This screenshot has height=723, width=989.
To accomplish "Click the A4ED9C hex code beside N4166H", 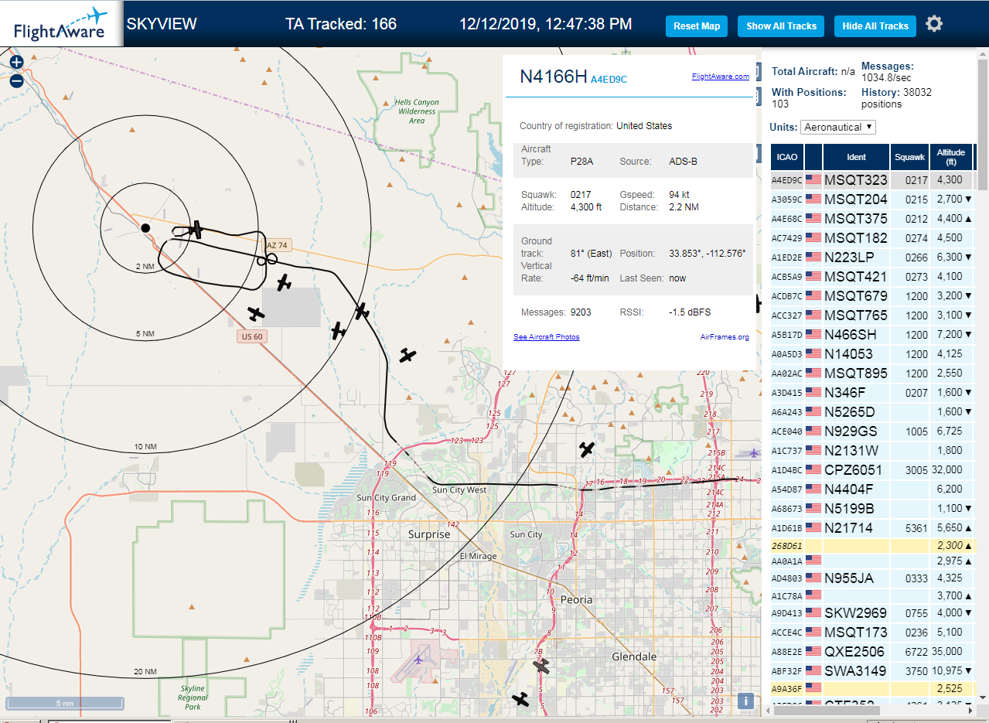I will 609,79.
